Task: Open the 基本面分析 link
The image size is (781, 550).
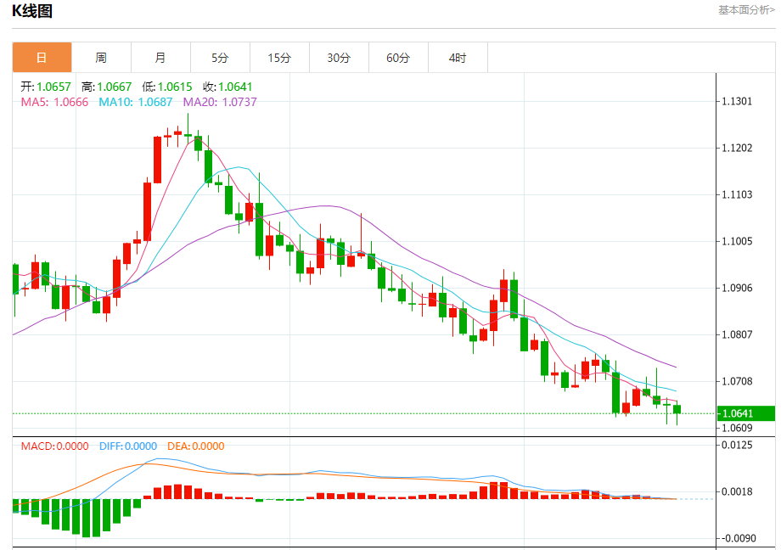Action: [x=746, y=10]
